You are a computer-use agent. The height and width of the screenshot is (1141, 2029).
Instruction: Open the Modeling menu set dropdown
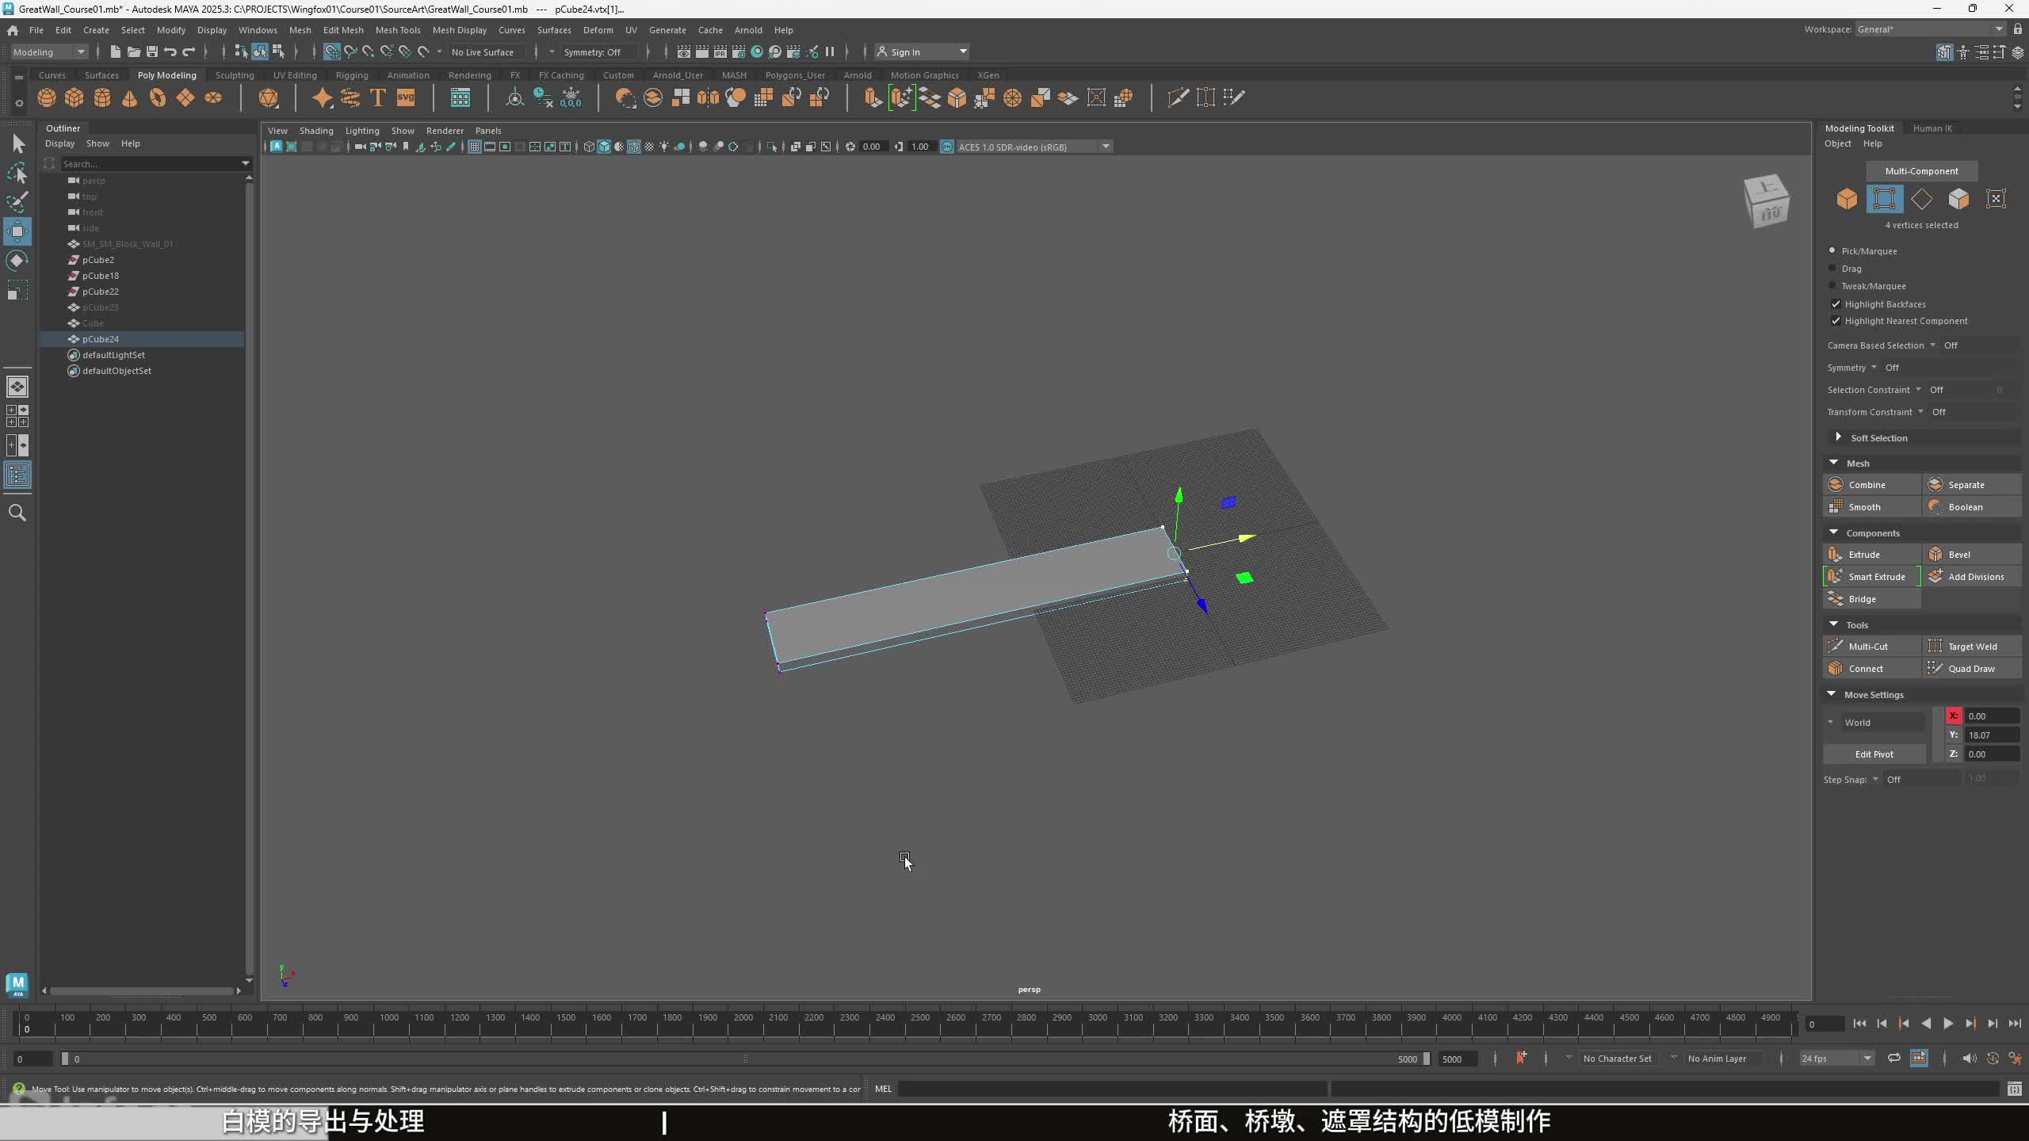point(49,52)
